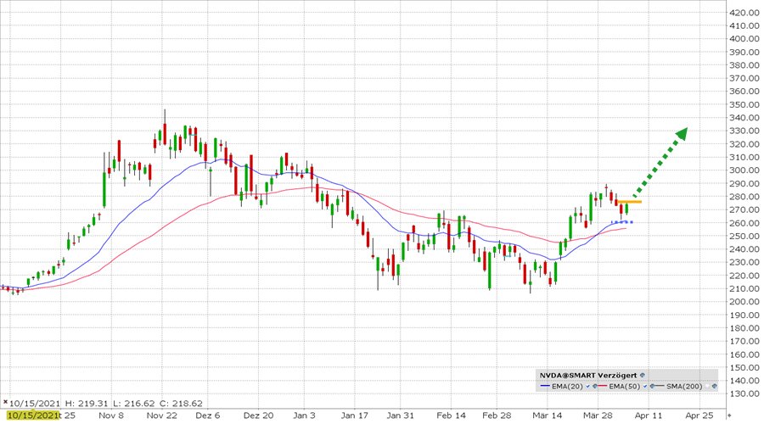
Task: Click the gear icon next to EMA(20)
Action: coord(595,386)
